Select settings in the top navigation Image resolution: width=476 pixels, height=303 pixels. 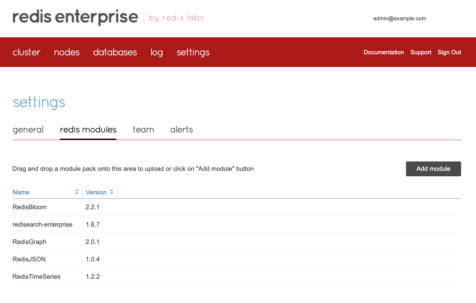pos(193,52)
